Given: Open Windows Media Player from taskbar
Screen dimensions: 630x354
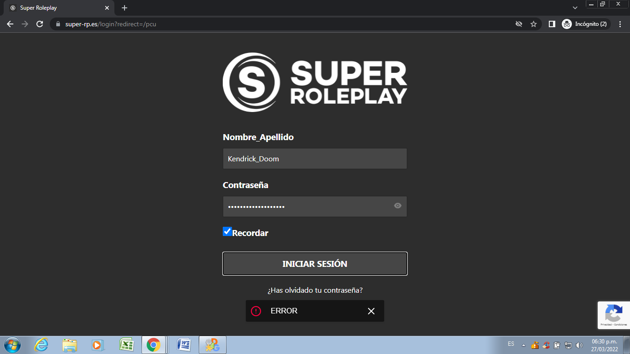Looking at the screenshot, I should pos(97,345).
